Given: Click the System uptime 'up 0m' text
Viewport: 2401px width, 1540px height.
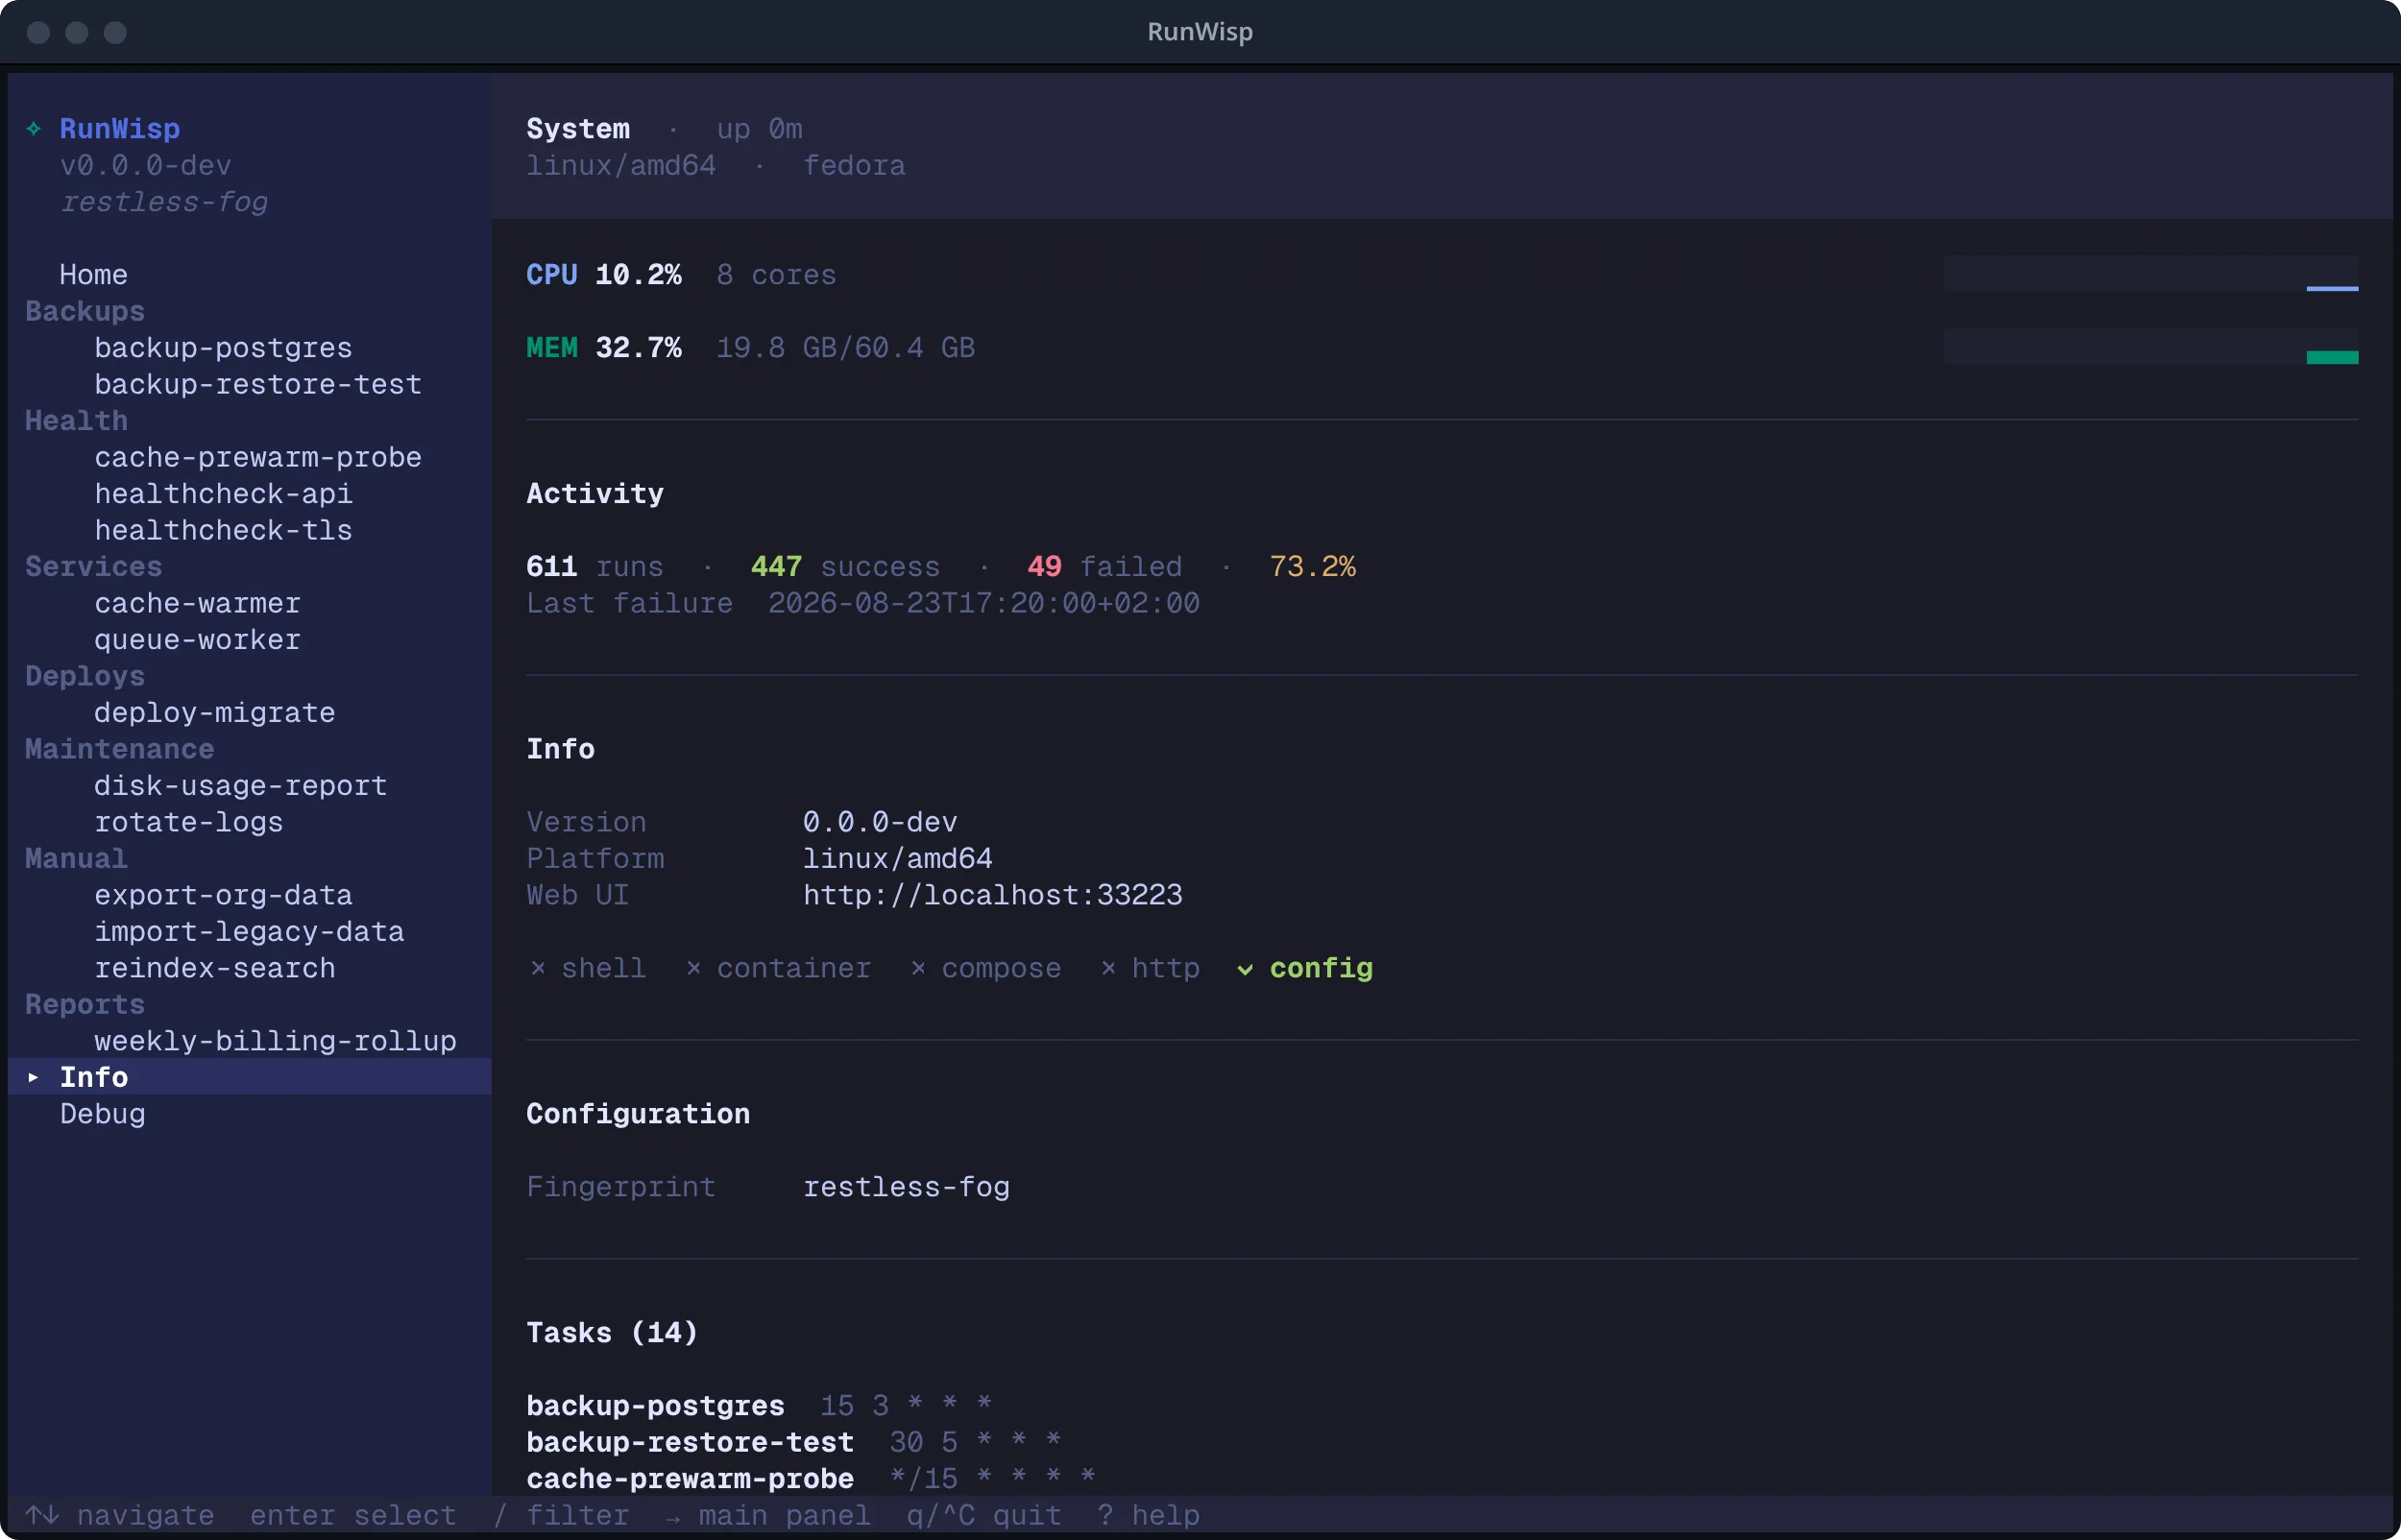Looking at the screenshot, I should pos(759,129).
